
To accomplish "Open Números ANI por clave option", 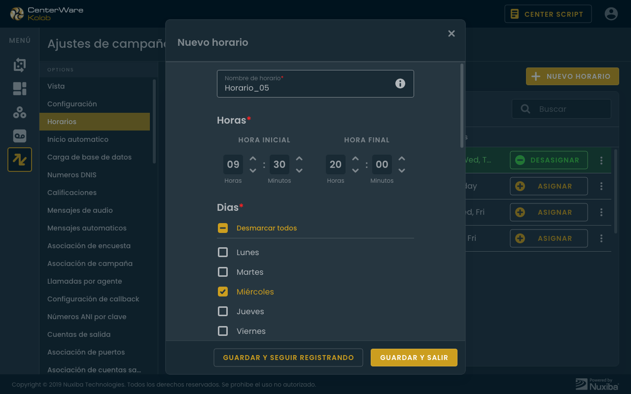I will (95, 317).
